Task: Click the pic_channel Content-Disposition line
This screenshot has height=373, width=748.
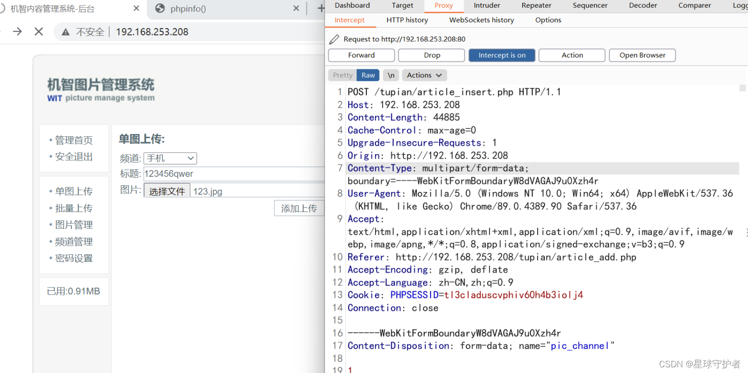Action: tap(481, 345)
